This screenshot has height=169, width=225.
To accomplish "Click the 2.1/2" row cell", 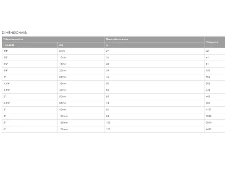I will [x=30, y=103].
